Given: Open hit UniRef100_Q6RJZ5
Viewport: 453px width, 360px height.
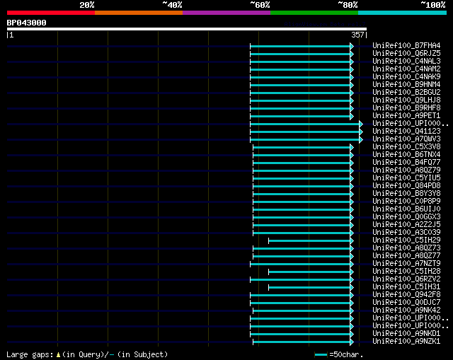Looking at the screenshot, I should [406, 53].
